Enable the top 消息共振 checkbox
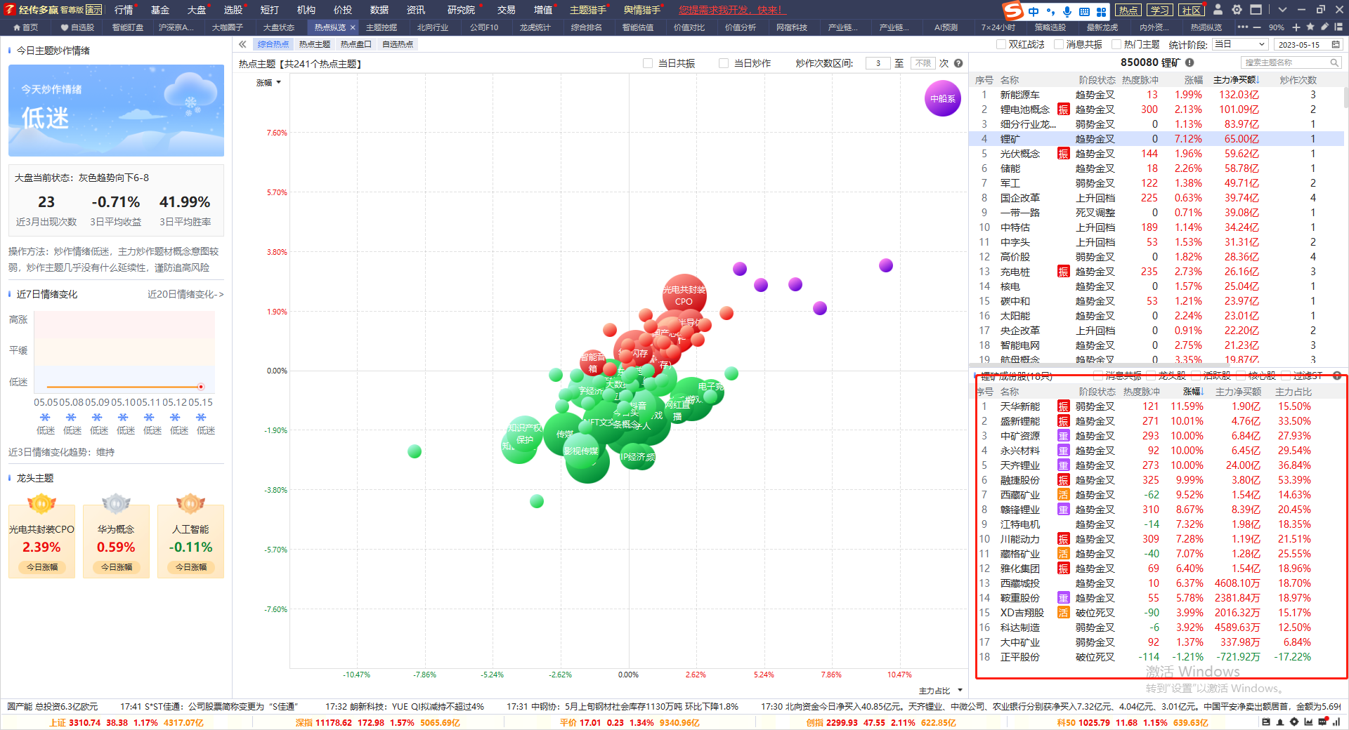Image resolution: width=1349 pixels, height=730 pixels. [x=1059, y=44]
